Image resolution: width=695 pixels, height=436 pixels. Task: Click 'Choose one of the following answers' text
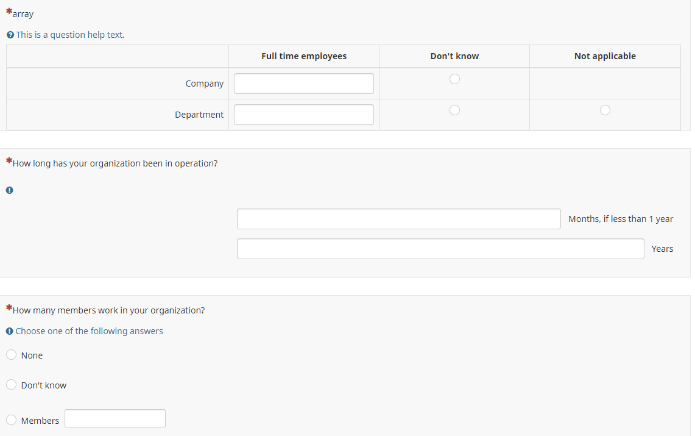coord(89,331)
